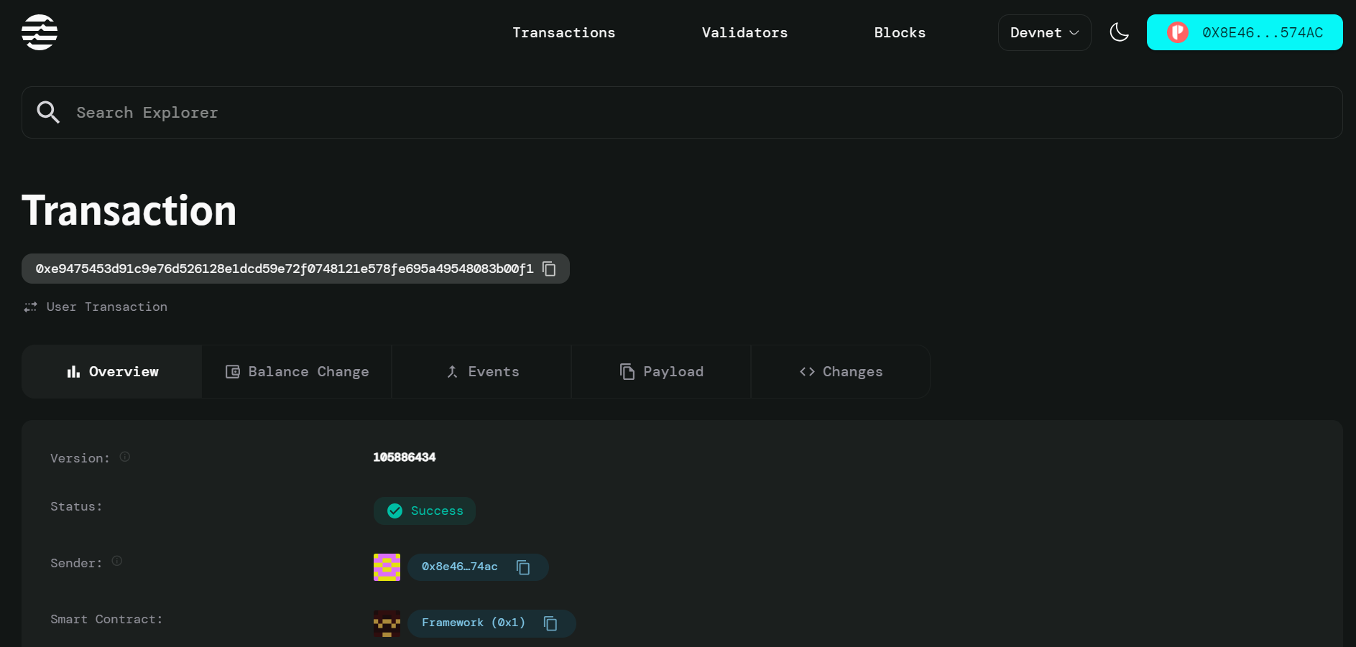
Task: Toggle dark mode with the moon icon
Action: click(x=1119, y=32)
